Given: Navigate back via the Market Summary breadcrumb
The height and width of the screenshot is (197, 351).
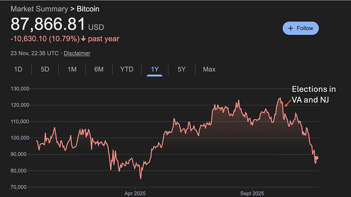Looking at the screenshot, I should [39, 9].
